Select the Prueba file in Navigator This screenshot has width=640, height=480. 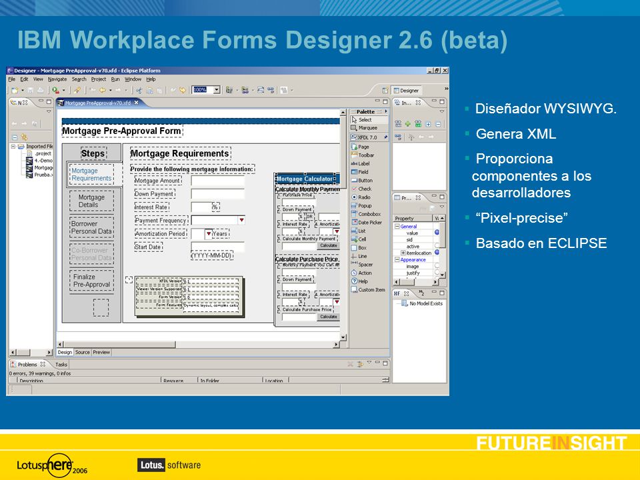[39, 175]
